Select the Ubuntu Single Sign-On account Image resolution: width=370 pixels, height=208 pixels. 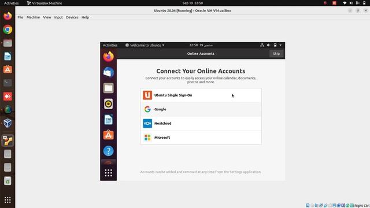201,95
